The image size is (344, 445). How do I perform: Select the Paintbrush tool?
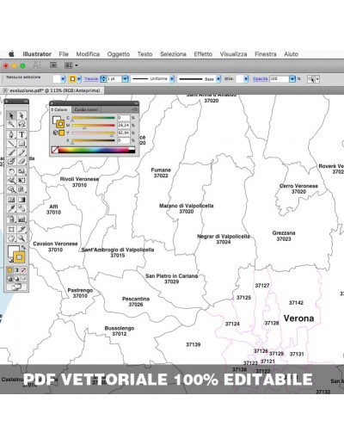pos(11,152)
